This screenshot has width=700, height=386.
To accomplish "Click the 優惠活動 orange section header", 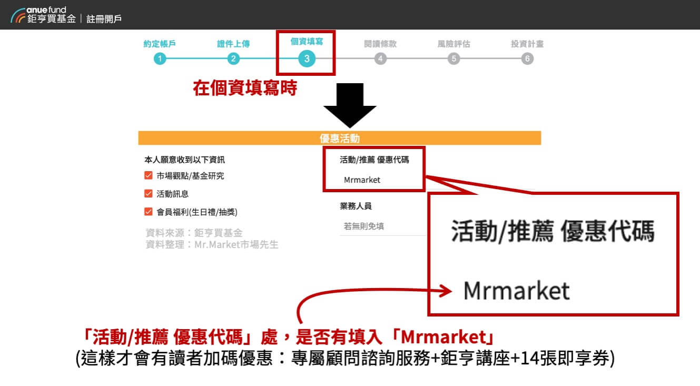I will click(x=339, y=138).
